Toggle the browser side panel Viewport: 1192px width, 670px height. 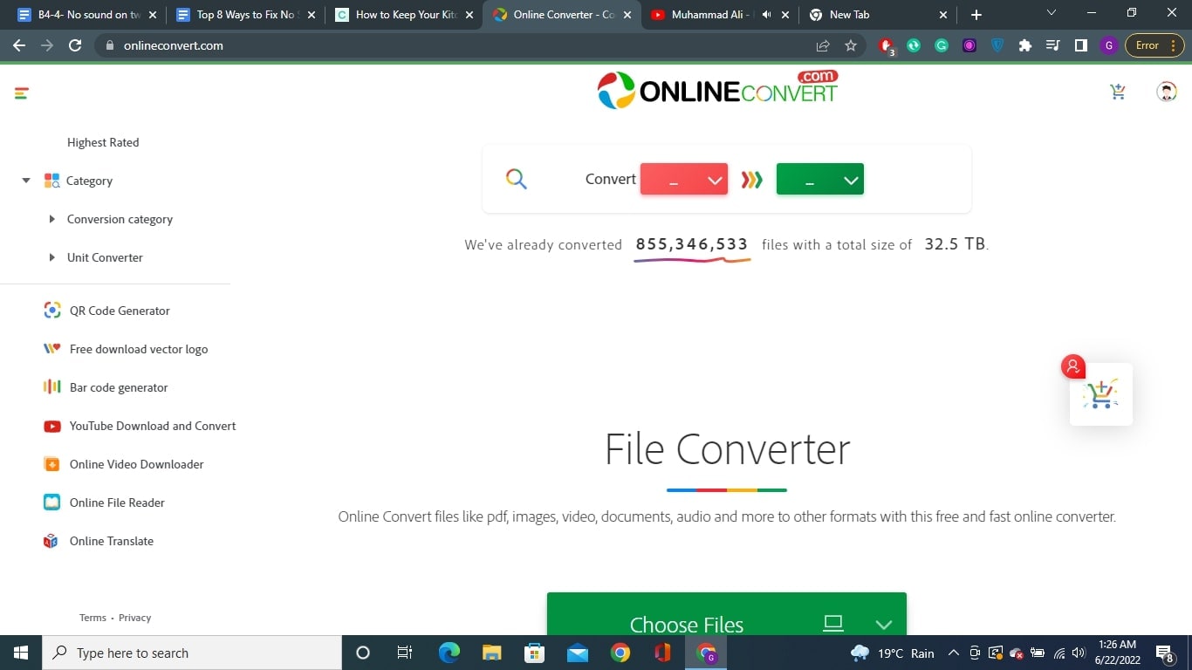point(1081,45)
